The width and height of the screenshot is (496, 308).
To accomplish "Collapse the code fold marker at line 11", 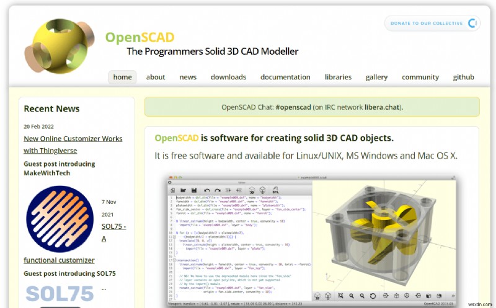I will coord(174,237).
